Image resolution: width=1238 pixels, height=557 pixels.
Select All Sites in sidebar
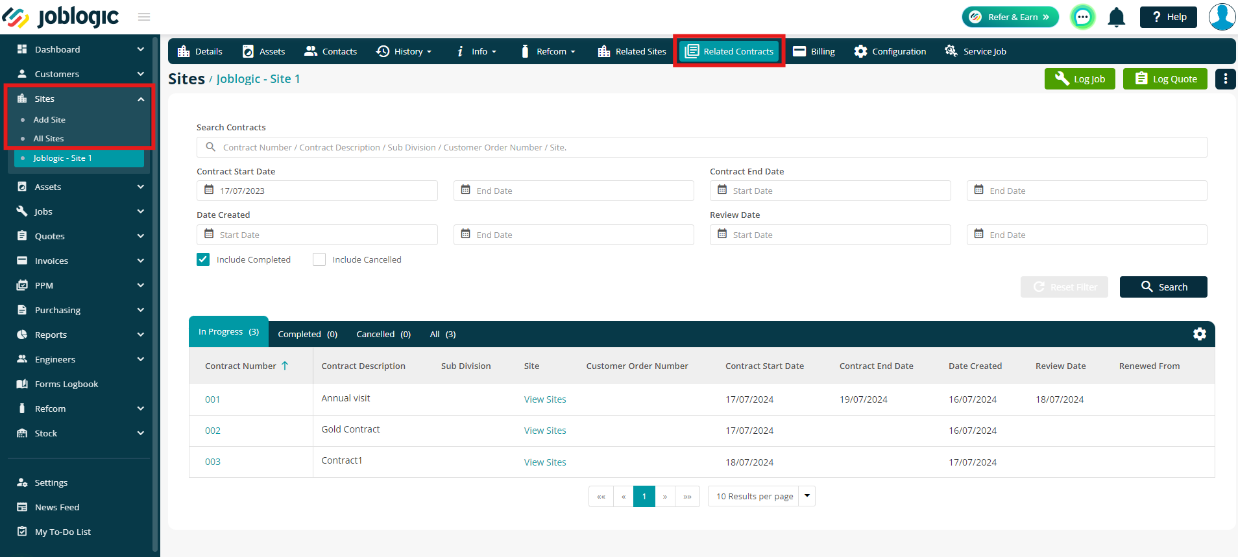tap(49, 139)
